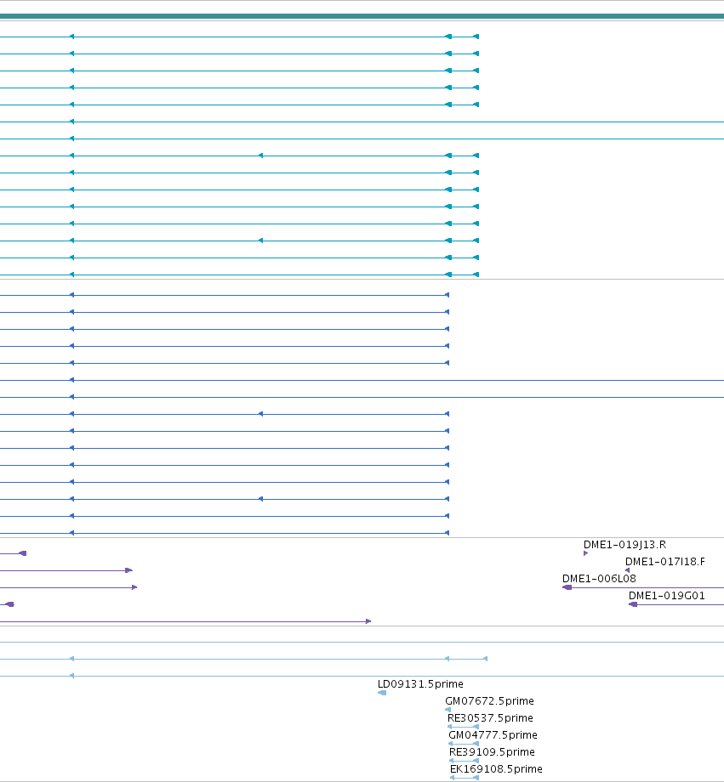Click the RE39109.5prime alignment feature line
724x782 pixels.
click(465, 761)
